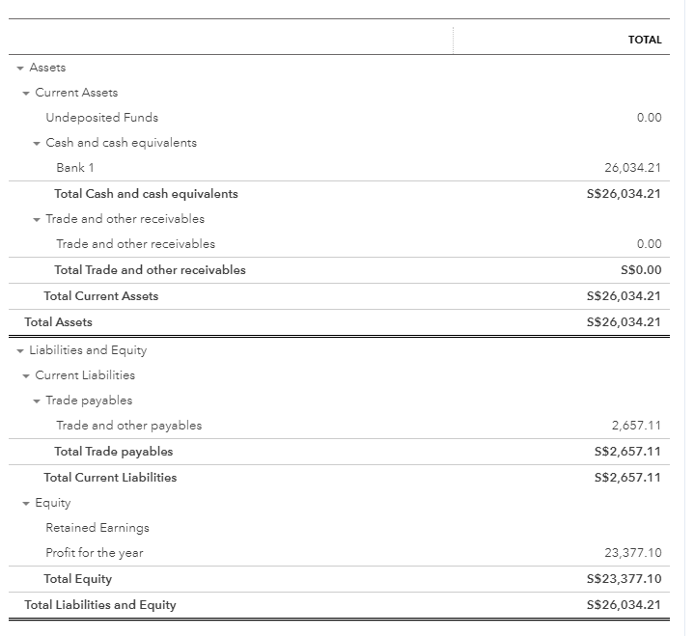Open Profit for the year amount 23,377.10
Viewport: 694px width, 636px height.
click(632, 553)
